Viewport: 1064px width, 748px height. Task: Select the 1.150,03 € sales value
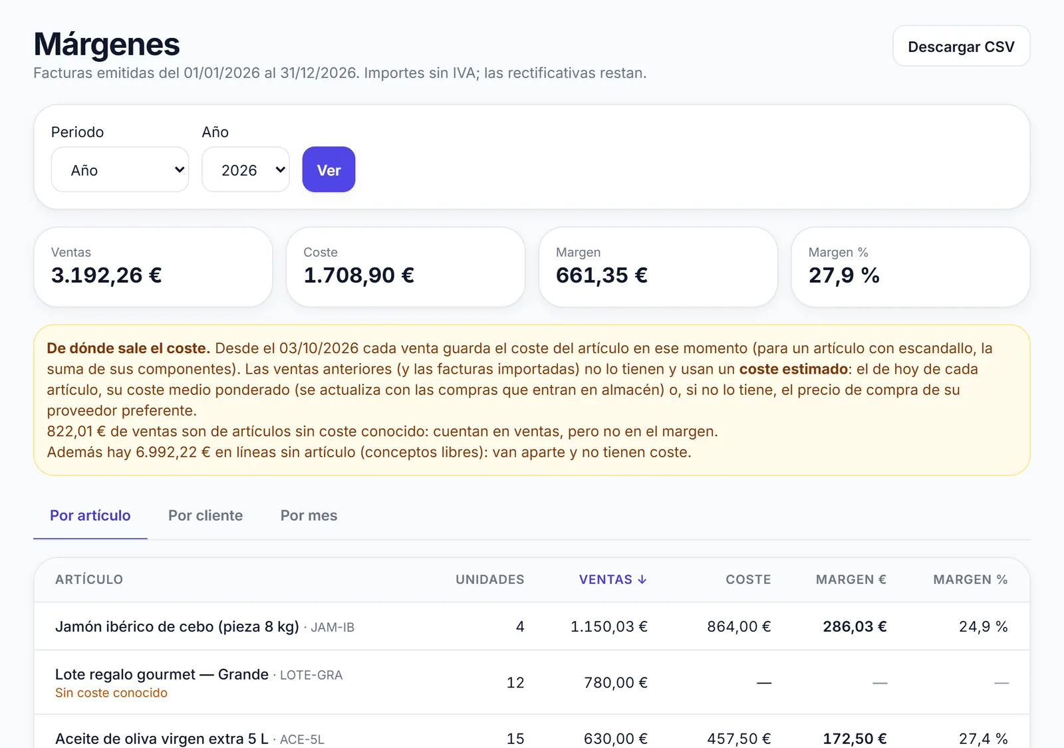pyautogui.click(x=608, y=626)
